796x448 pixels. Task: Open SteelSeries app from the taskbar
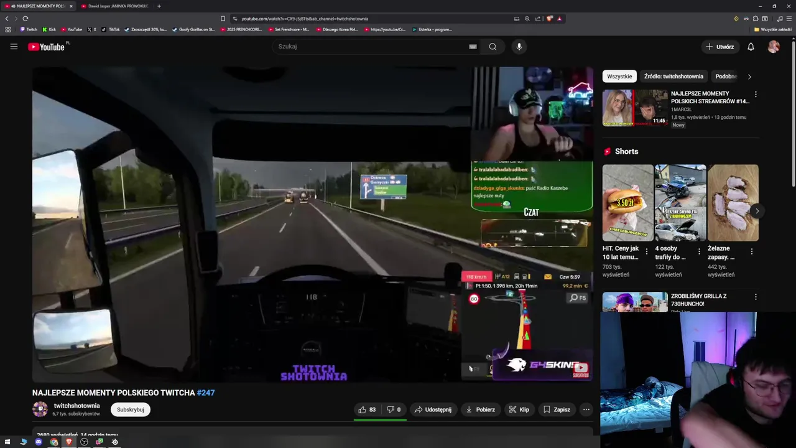point(114,442)
